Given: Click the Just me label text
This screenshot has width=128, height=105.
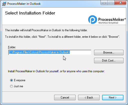Looking at the screenshot, I should tap(18, 86).
